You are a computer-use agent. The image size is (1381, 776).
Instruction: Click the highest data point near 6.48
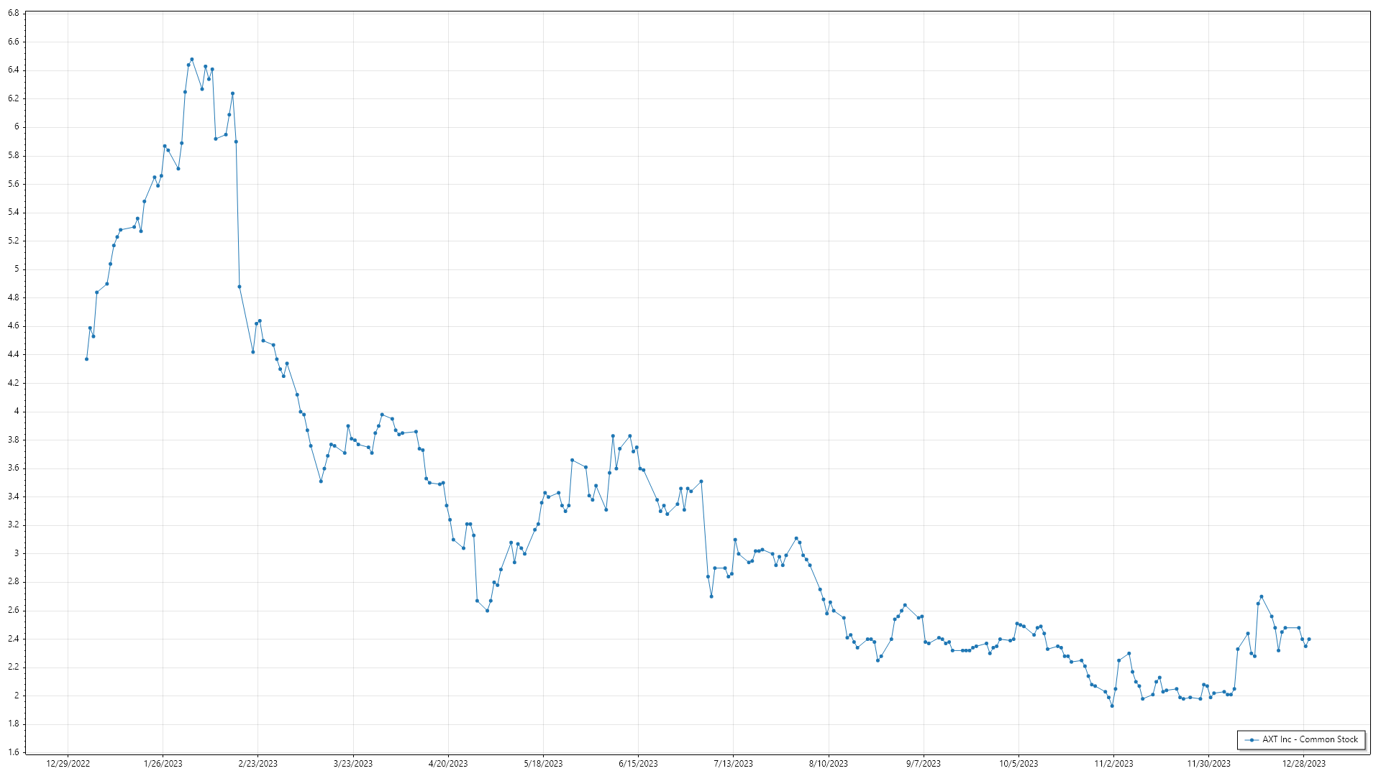(192, 59)
